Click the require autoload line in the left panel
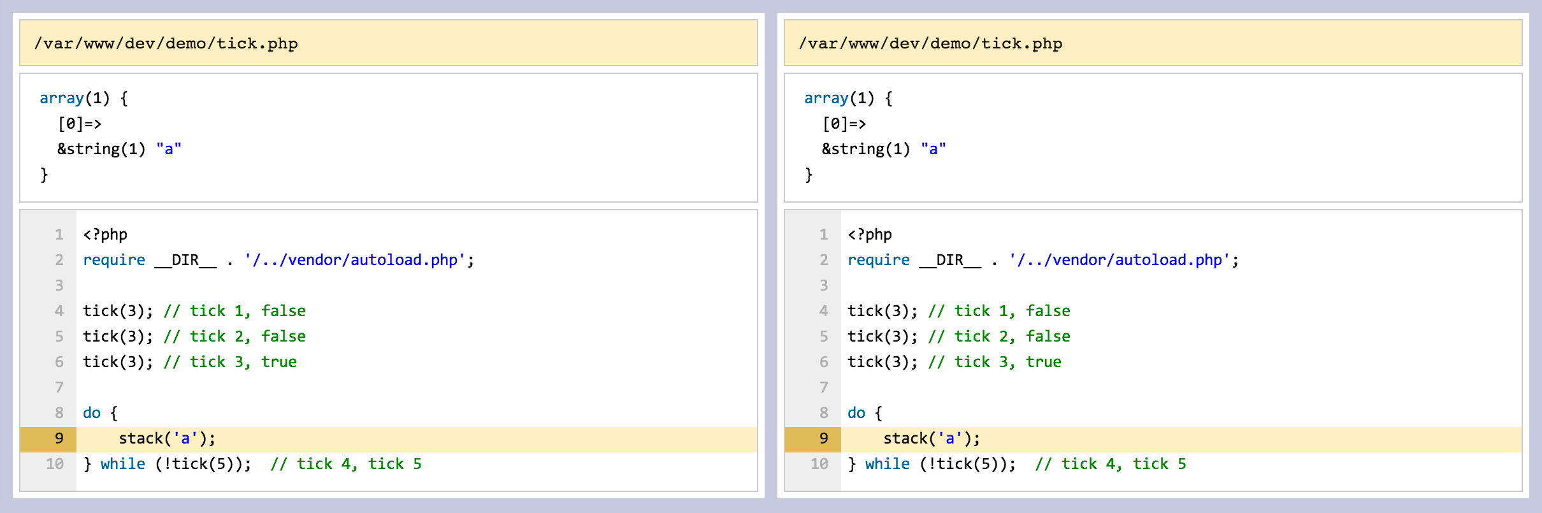The height and width of the screenshot is (513, 1542). [278, 260]
